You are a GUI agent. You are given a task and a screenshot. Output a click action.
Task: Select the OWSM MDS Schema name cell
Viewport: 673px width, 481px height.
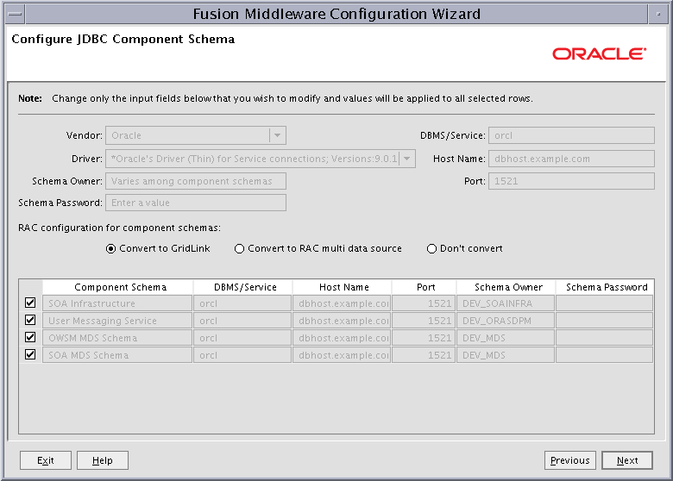click(117, 337)
